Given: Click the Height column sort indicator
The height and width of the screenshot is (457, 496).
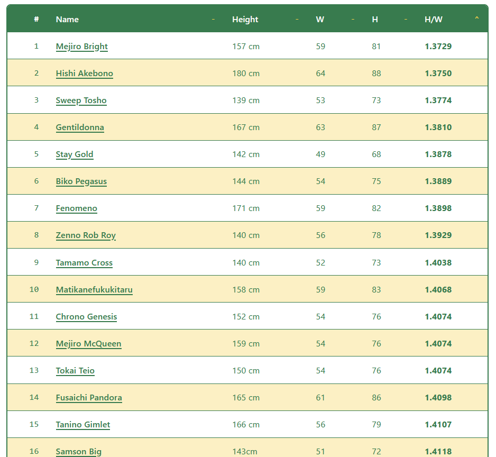Looking at the screenshot, I should tap(297, 20).
